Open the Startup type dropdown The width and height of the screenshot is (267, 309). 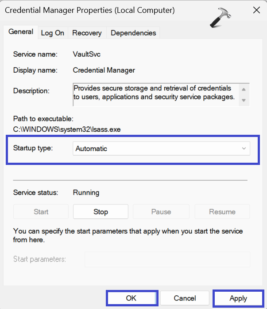pyautogui.click(x=161, y=149)
